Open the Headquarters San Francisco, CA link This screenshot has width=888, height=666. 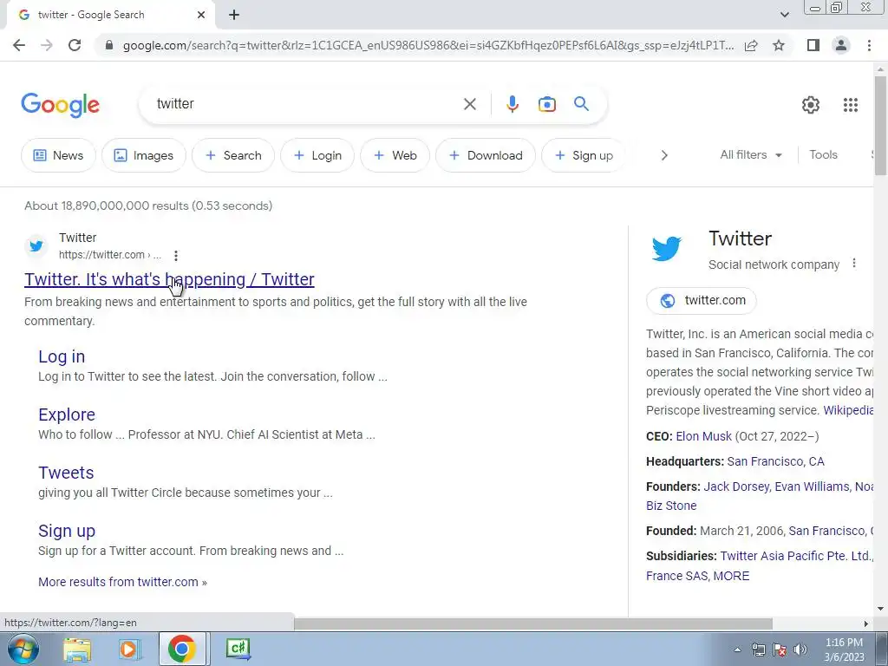(x=775, y=461)
